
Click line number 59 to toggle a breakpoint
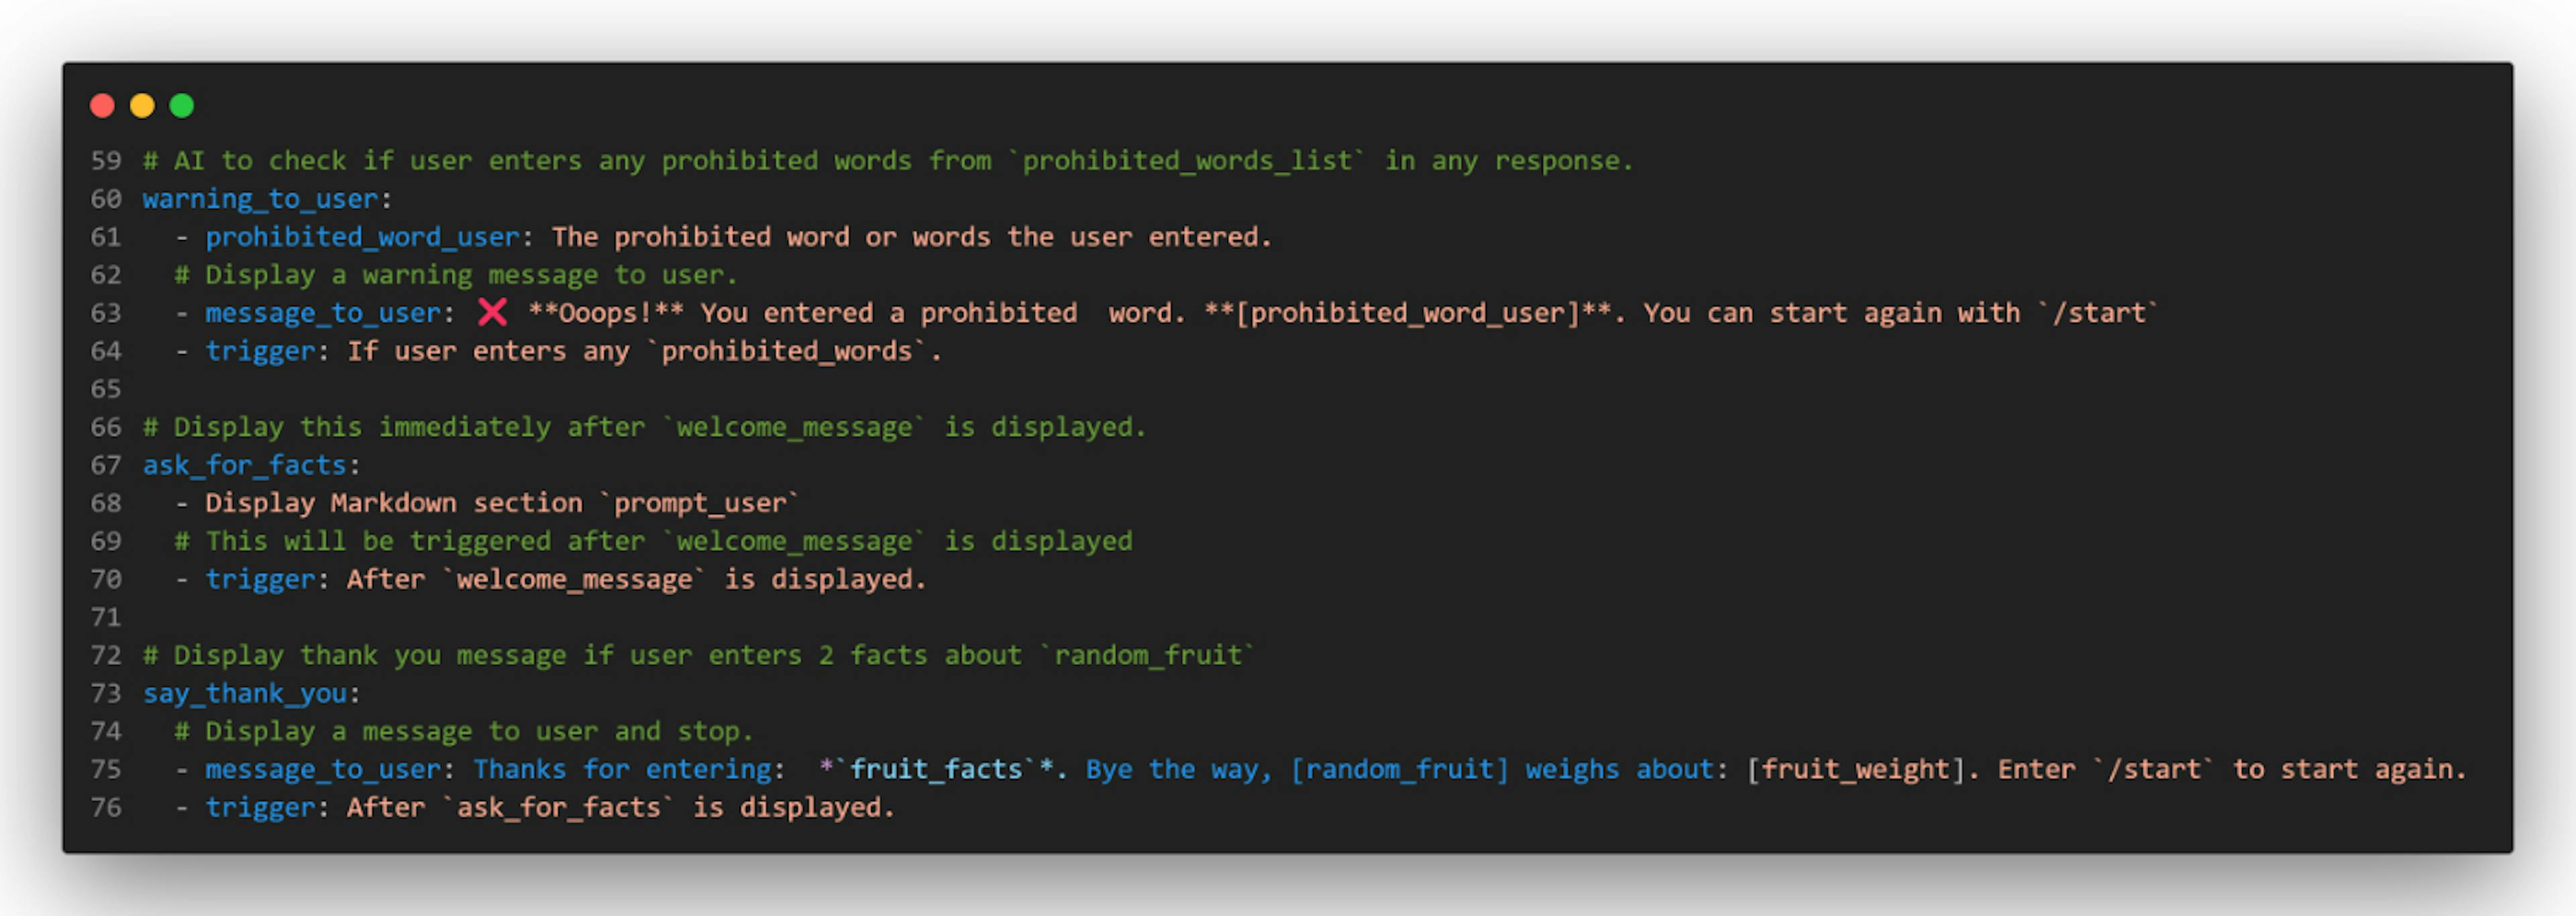pos(105,161)
